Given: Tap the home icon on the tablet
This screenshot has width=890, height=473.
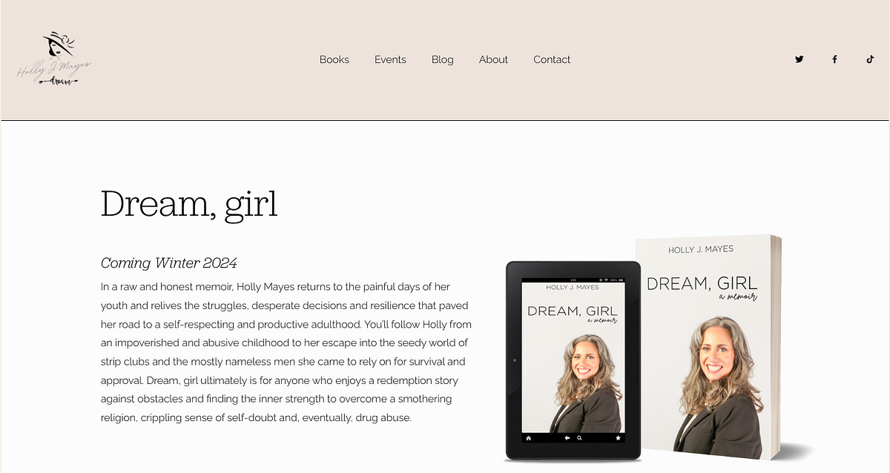Looking at the screenshot, I should coord(529,438).
